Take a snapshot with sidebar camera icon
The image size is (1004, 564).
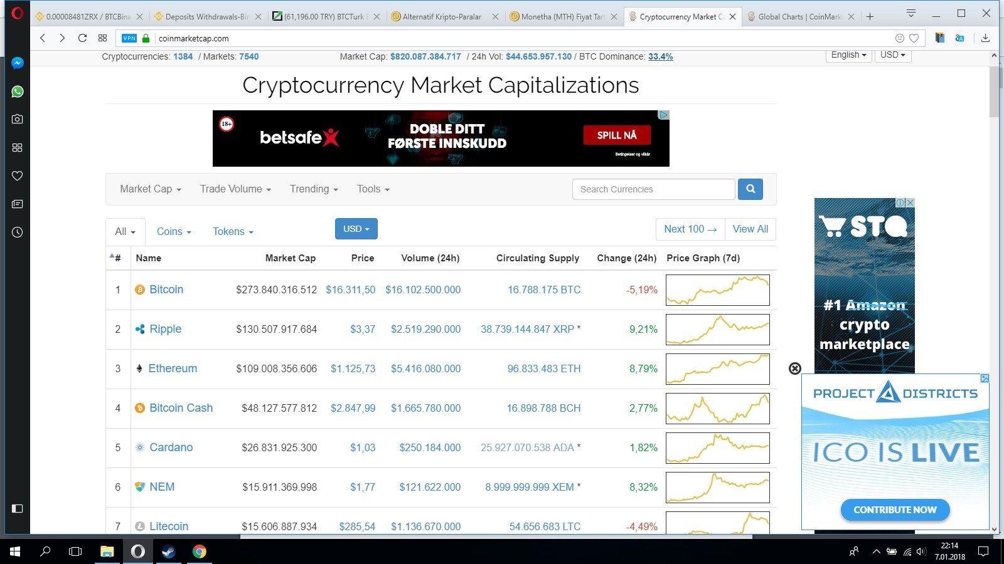point(18,119)
